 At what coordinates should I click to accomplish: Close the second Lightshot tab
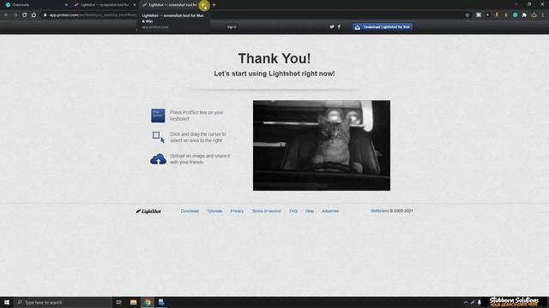pyautogui.click(x=204, y=5)
